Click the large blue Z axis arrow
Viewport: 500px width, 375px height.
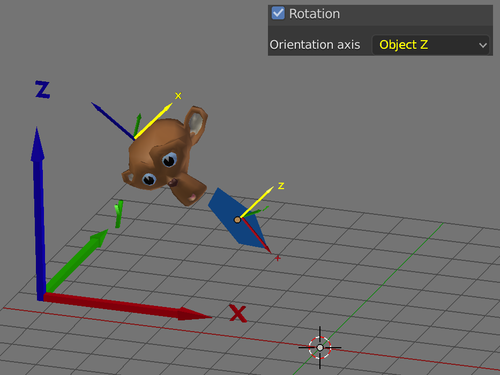[x=38, y=214]
